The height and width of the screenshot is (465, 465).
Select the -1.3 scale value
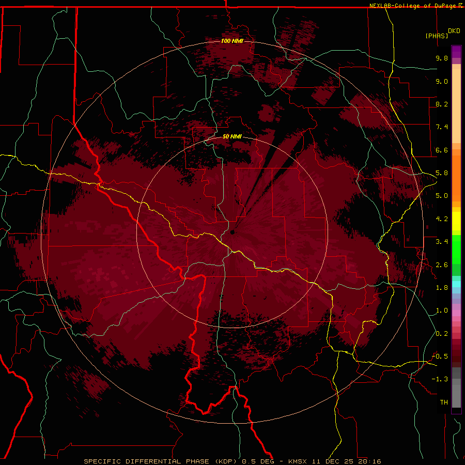click(x=440, y=379)
